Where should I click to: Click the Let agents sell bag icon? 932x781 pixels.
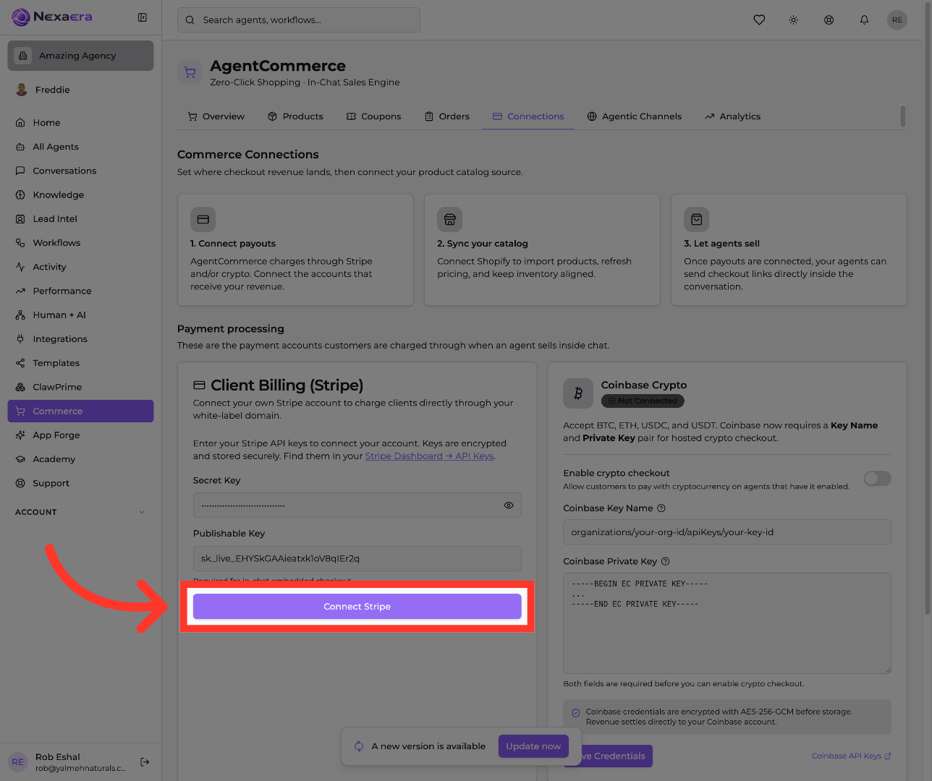[697, 219]
